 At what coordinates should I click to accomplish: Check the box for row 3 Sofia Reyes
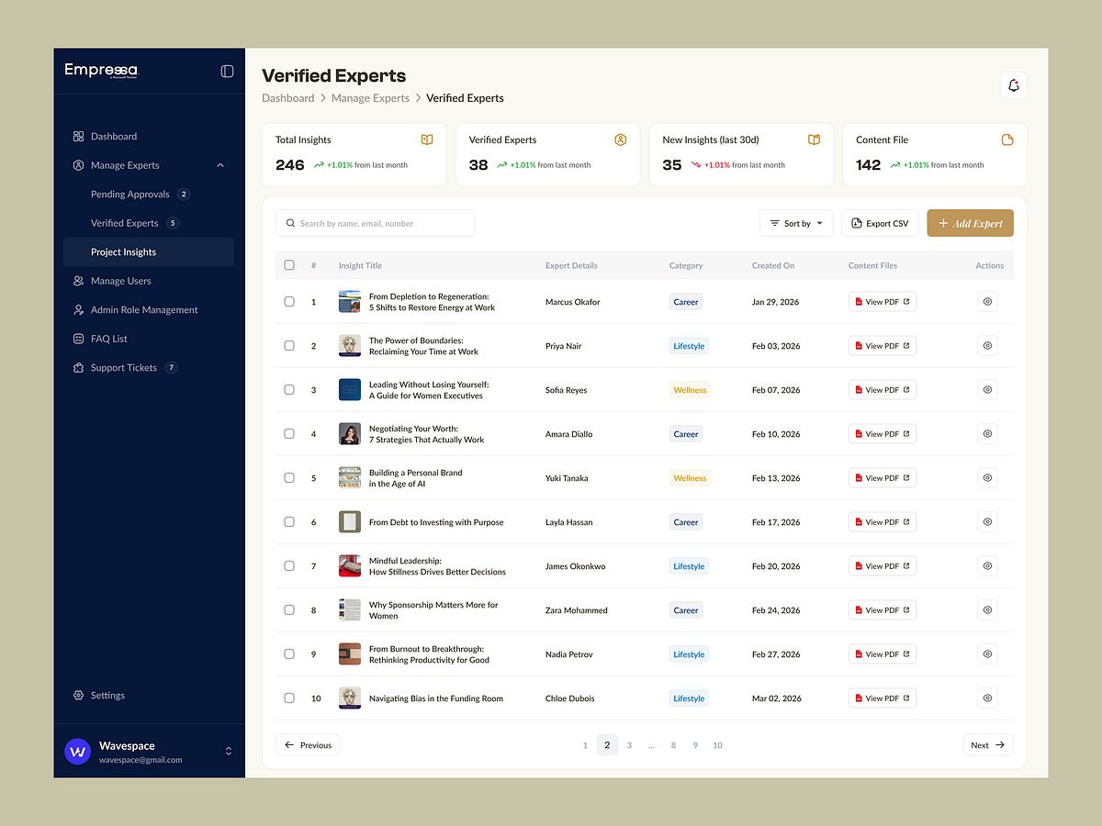pyautogui.click(x=289, y=390)
